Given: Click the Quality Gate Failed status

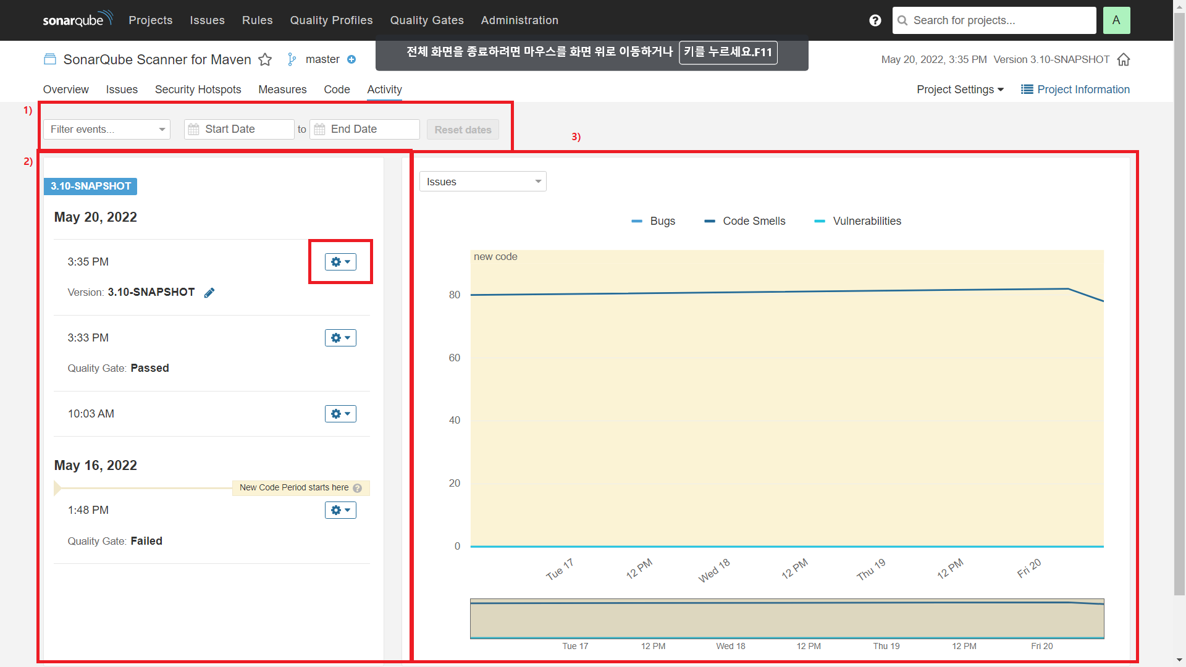Looking at the screenshot, I should coord(115,541).
